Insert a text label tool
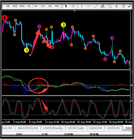The height and width of the screenshot is (139, 134). (x=124, y=6)
